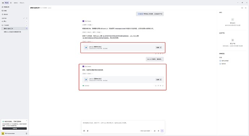Open the SOLO Auto Model dropdown
This screenshot has width=249, height=136.
coord(146,131)
